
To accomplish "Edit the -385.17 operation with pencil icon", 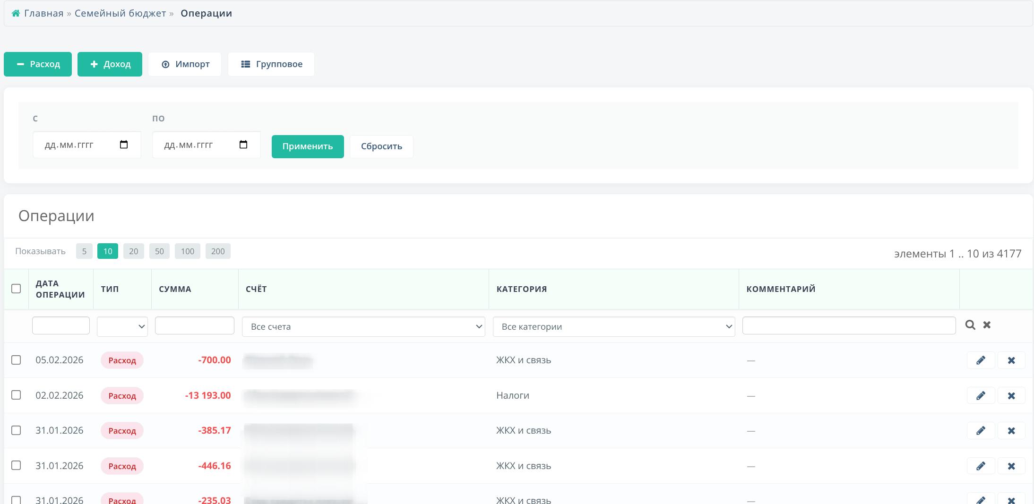I will click(x=981, y=431).
